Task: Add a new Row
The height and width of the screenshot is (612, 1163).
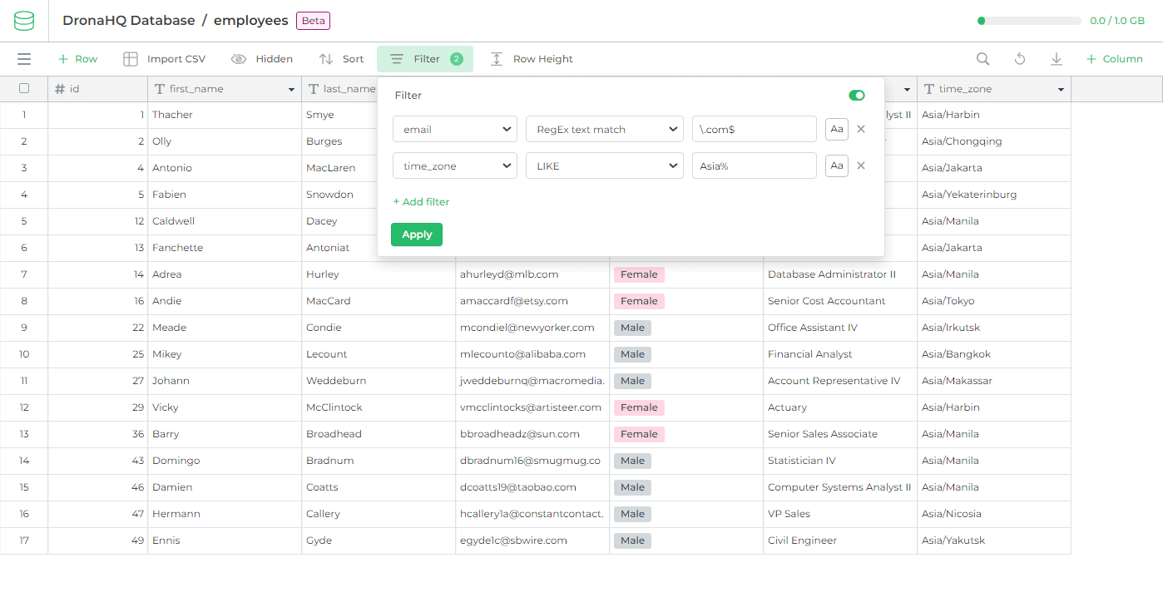Action: tap(77, 59)
